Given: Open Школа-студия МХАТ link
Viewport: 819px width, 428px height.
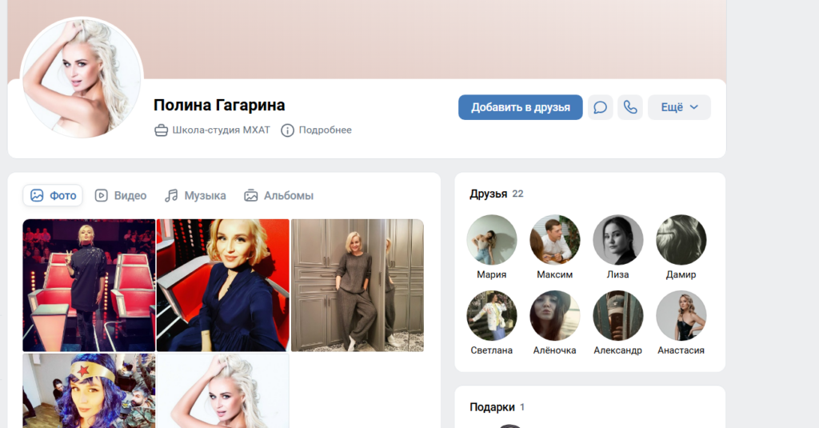Looking at the screenshot, I should (x=221, y=130).
